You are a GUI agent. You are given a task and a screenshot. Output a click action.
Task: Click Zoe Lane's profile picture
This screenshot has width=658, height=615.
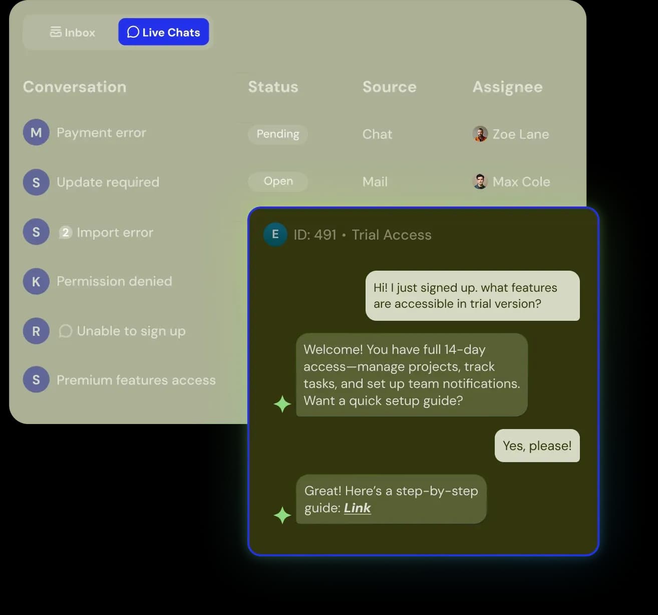pyautogui.click(x=480, y=134)
